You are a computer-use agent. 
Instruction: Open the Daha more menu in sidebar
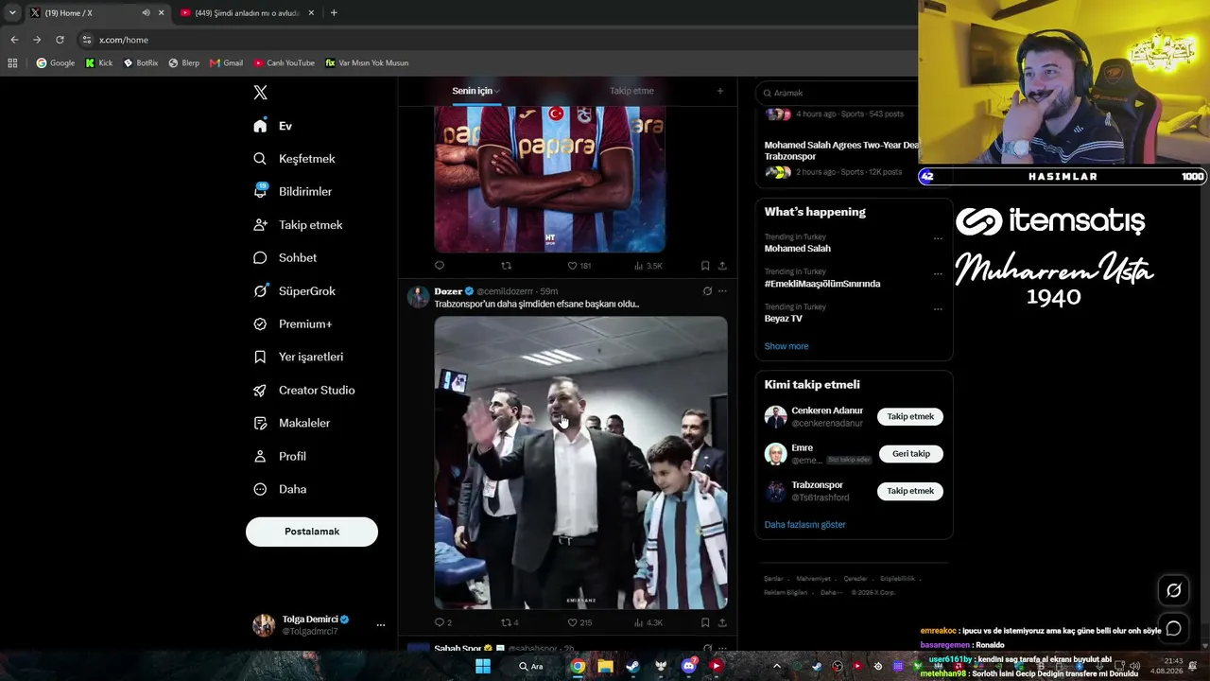pos(280,489)
